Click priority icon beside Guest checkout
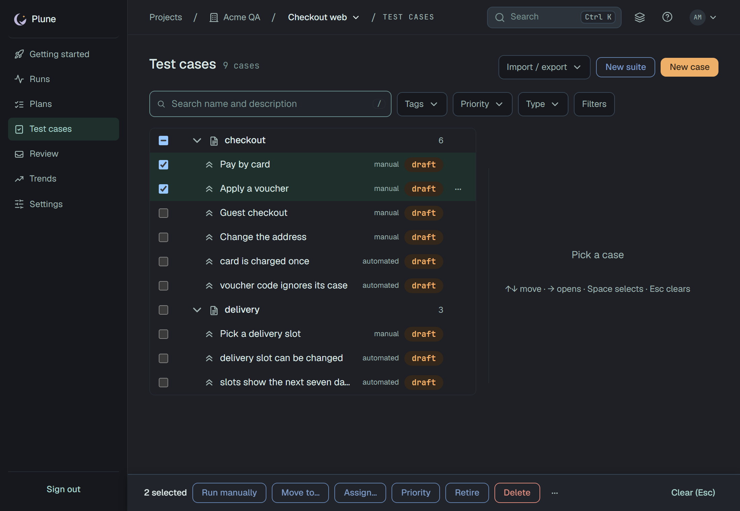Image resolution: width=740 pixels, height=511 pixels. (209, 213)
